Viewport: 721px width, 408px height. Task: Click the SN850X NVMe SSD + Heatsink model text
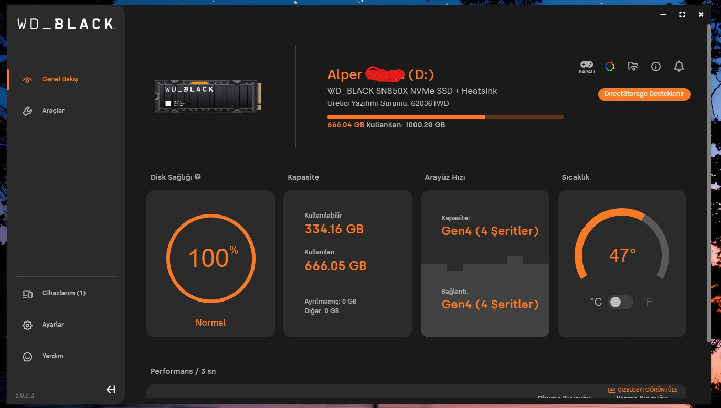[x=412, y=91]
